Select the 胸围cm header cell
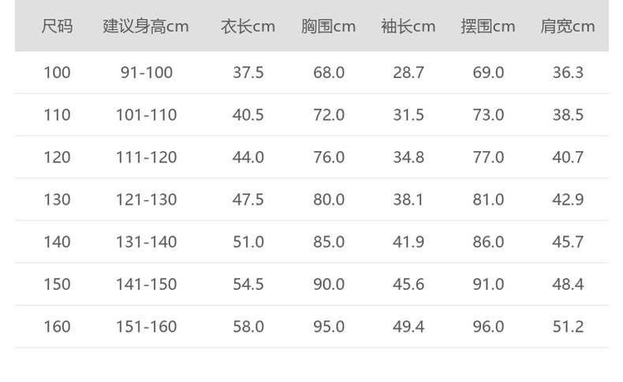The height and width of the screenshot is (382, 623). click(328, 26)
